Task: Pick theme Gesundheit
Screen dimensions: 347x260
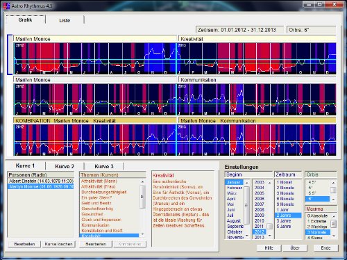Action: click(92, 214)
